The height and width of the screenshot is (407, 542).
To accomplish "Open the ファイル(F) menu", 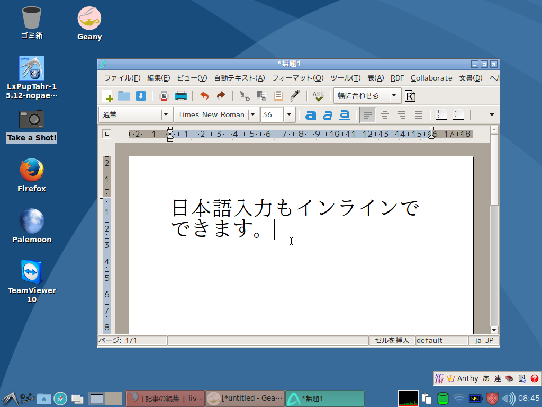I will (122, 78).
